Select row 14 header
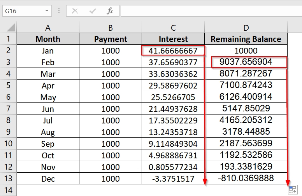This screenshot has height=196, width=302. [x=8, y=190]
